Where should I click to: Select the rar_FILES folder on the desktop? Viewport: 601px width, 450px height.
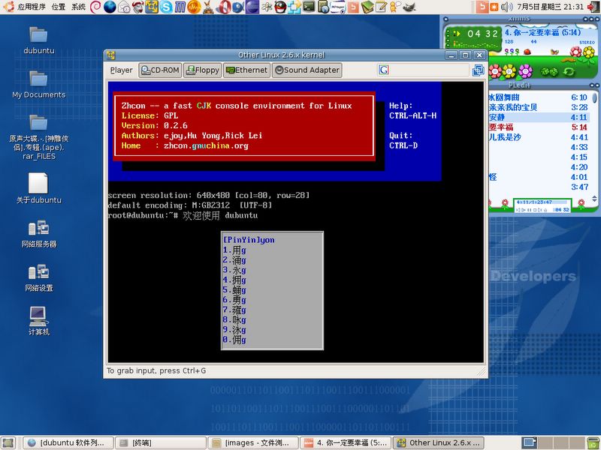pyautogui.click(x=39, y=137)
